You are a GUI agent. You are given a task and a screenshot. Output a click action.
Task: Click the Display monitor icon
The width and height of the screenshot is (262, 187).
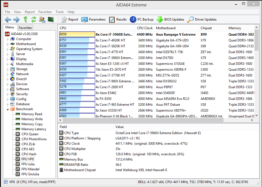point(13,59)
